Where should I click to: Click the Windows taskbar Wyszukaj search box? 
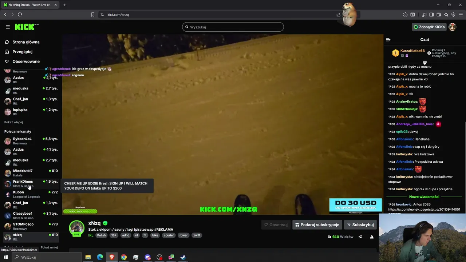[47, 257]
